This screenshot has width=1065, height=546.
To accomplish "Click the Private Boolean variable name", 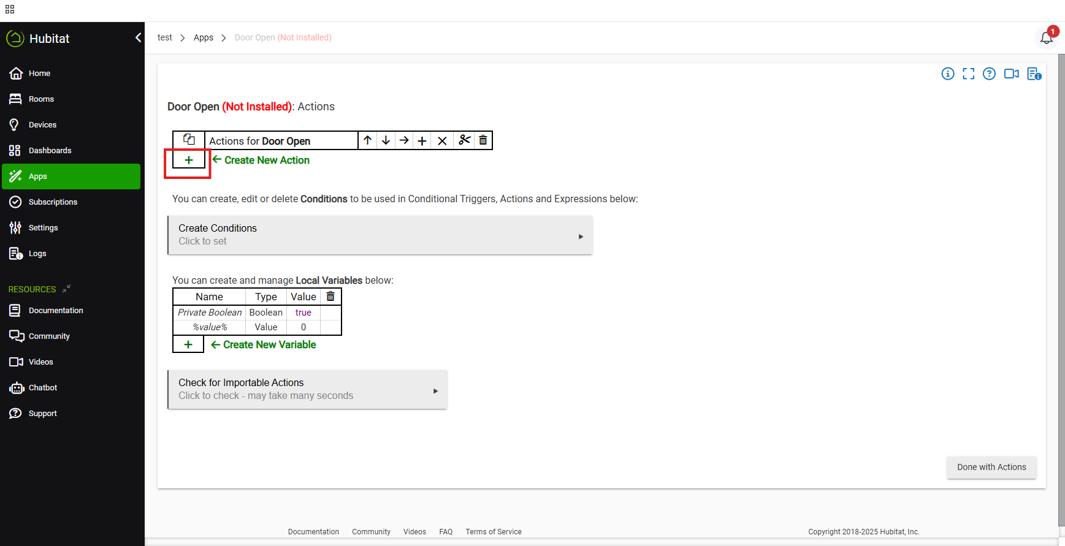I will coord(210,313).
